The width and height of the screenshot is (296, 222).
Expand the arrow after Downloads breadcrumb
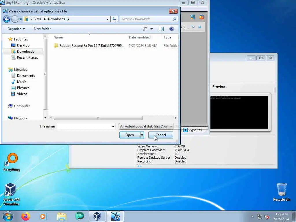point(68,19)
